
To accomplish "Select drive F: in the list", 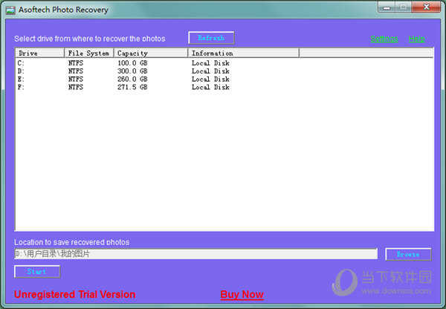I will coord(21,87).
